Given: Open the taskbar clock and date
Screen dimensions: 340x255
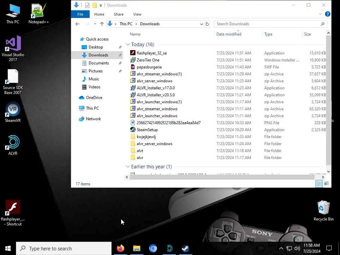Looking at the screenshot, I should [x=311, y=248].
